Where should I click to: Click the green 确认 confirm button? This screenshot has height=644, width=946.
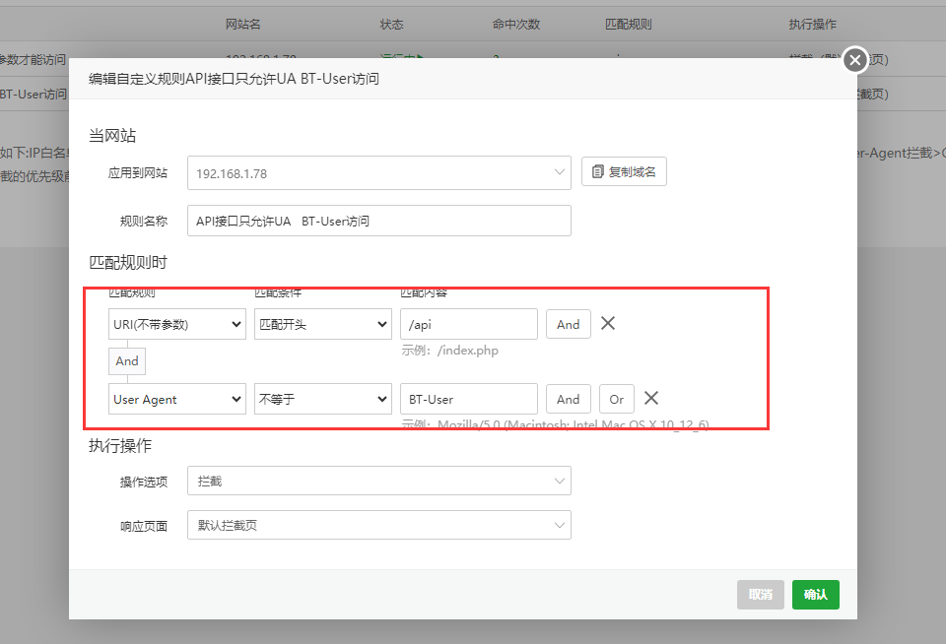(x=816, y=595)
